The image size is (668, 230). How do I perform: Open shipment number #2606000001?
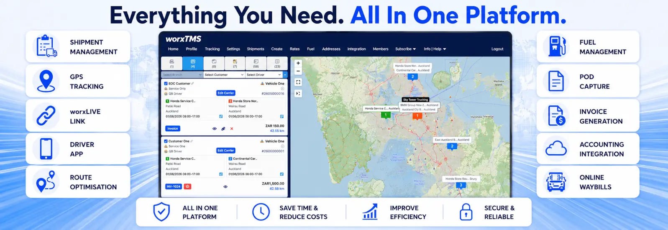click(273, 151)
